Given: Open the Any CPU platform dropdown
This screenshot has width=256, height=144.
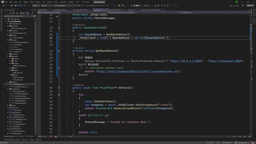Looking at the screenshot, I should pos(47,6).
